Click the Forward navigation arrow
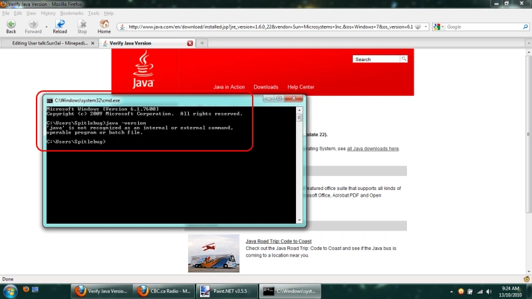532x299 pixels. pos(33,26)
